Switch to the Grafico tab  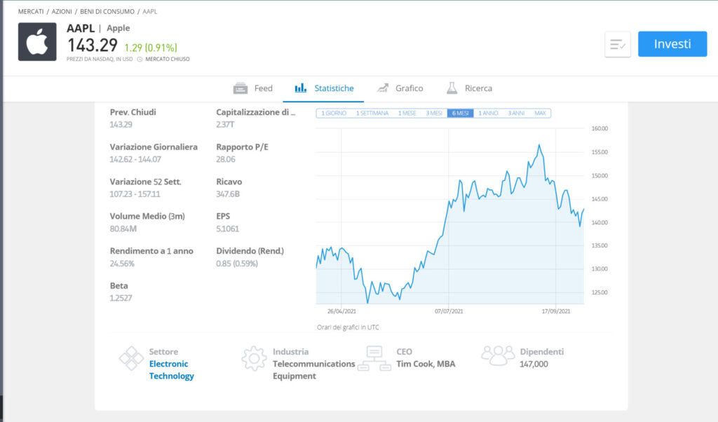point(400,88)
